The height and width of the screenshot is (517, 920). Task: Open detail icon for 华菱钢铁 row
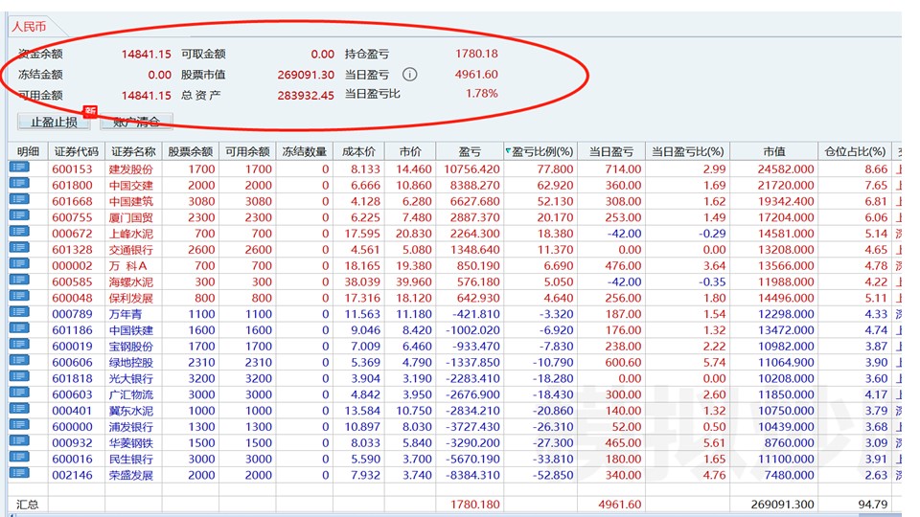pos(19,441)
